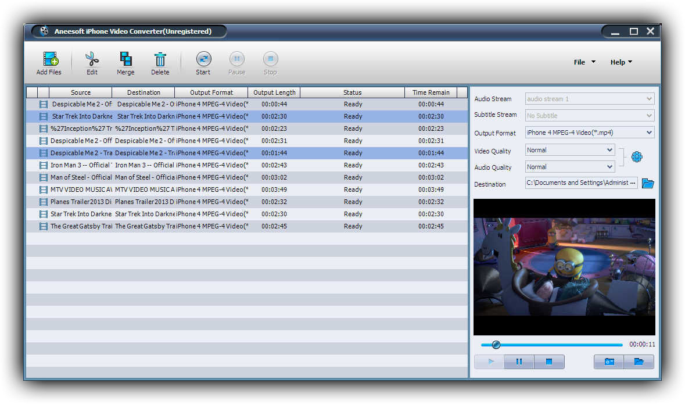Click the play button under the preview
The height and width of the screenshot is (404, 685).
point(489,362)
